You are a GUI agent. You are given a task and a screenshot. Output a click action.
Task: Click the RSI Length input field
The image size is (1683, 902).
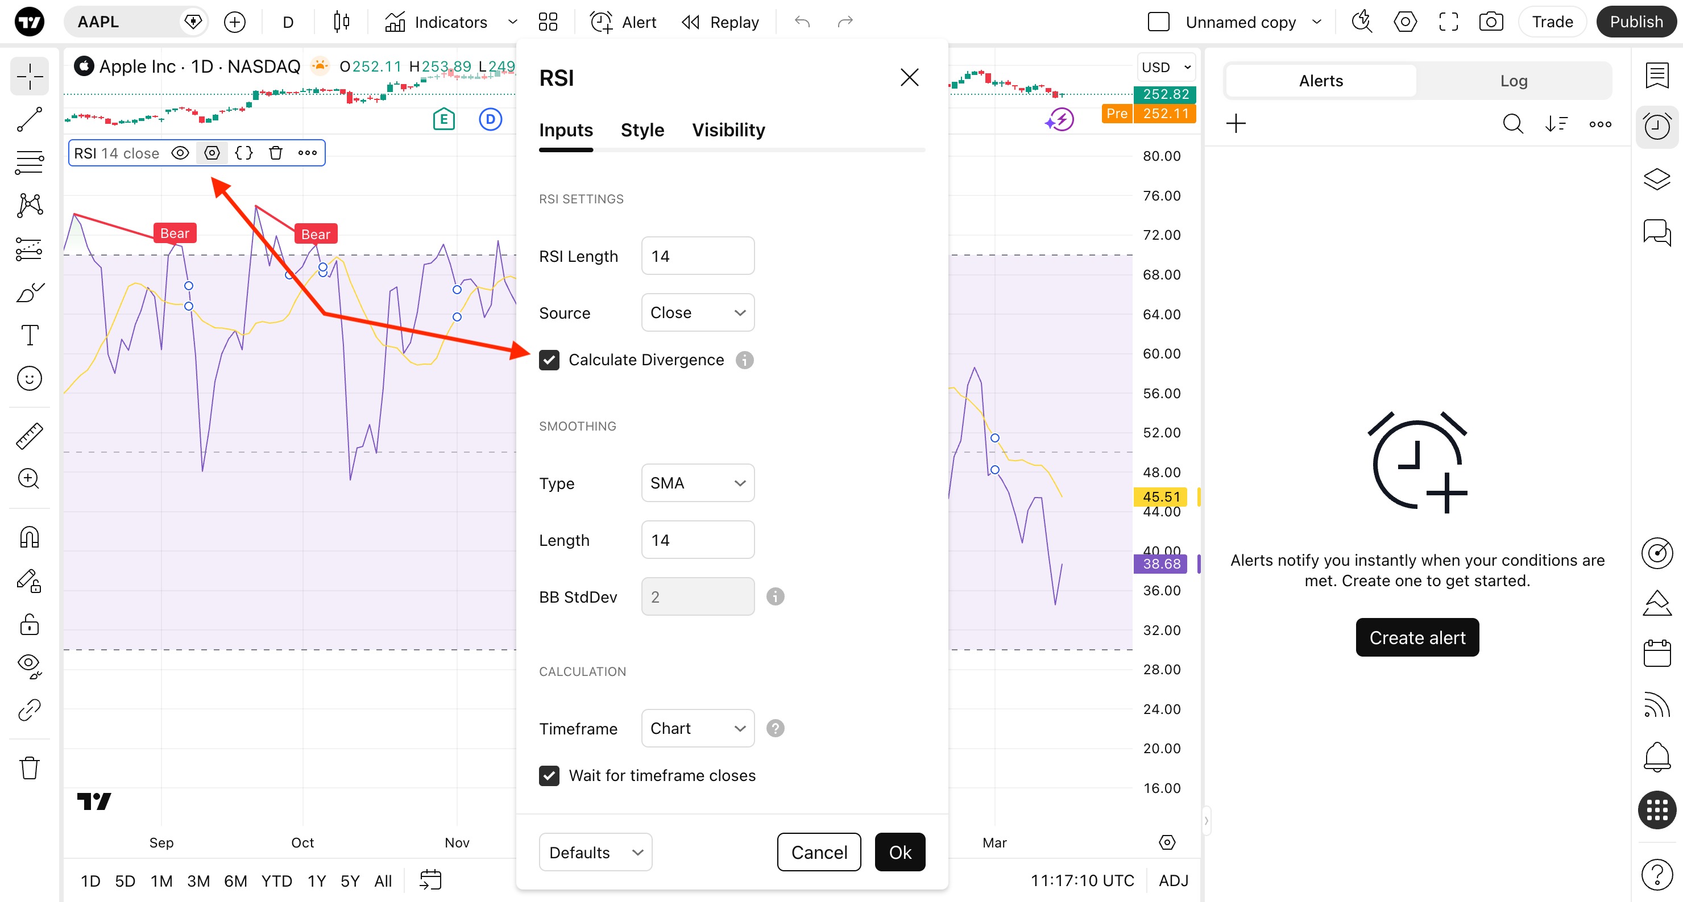coord(697,256)
